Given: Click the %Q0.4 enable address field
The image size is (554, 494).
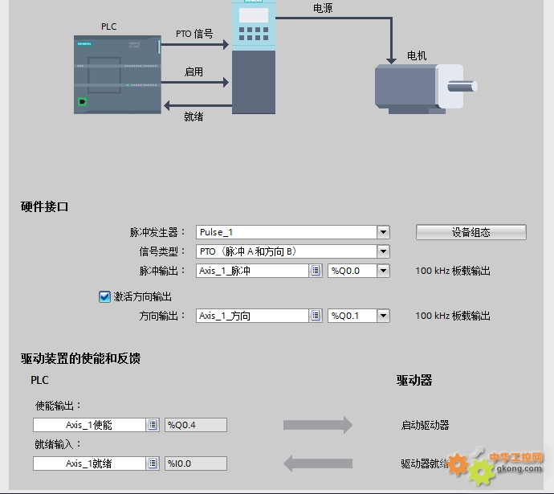Looking at the screenshot, I should pos(196,425).
